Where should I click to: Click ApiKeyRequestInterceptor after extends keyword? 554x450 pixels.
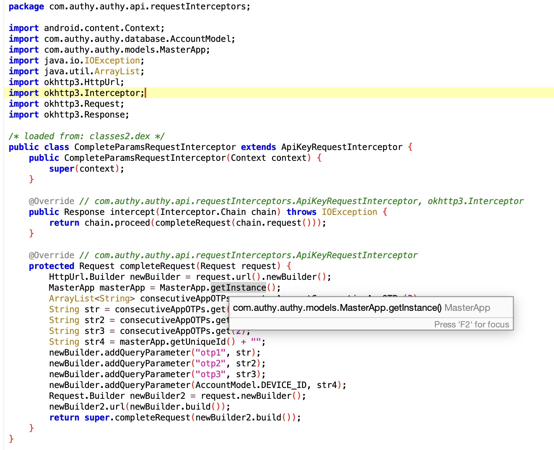pyautogui.click(x=342, y=147)
